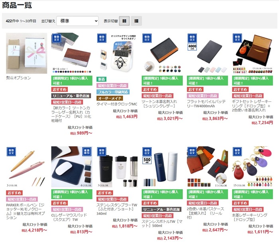Screen dimensions: 279x247
Task: Open タイマー付きクロックMC product link
Action: 117,104
